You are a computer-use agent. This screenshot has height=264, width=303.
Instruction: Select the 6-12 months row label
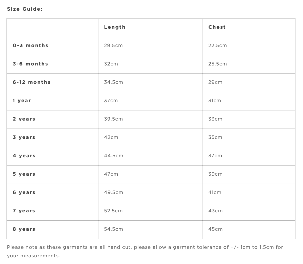(x=32, y=82)
